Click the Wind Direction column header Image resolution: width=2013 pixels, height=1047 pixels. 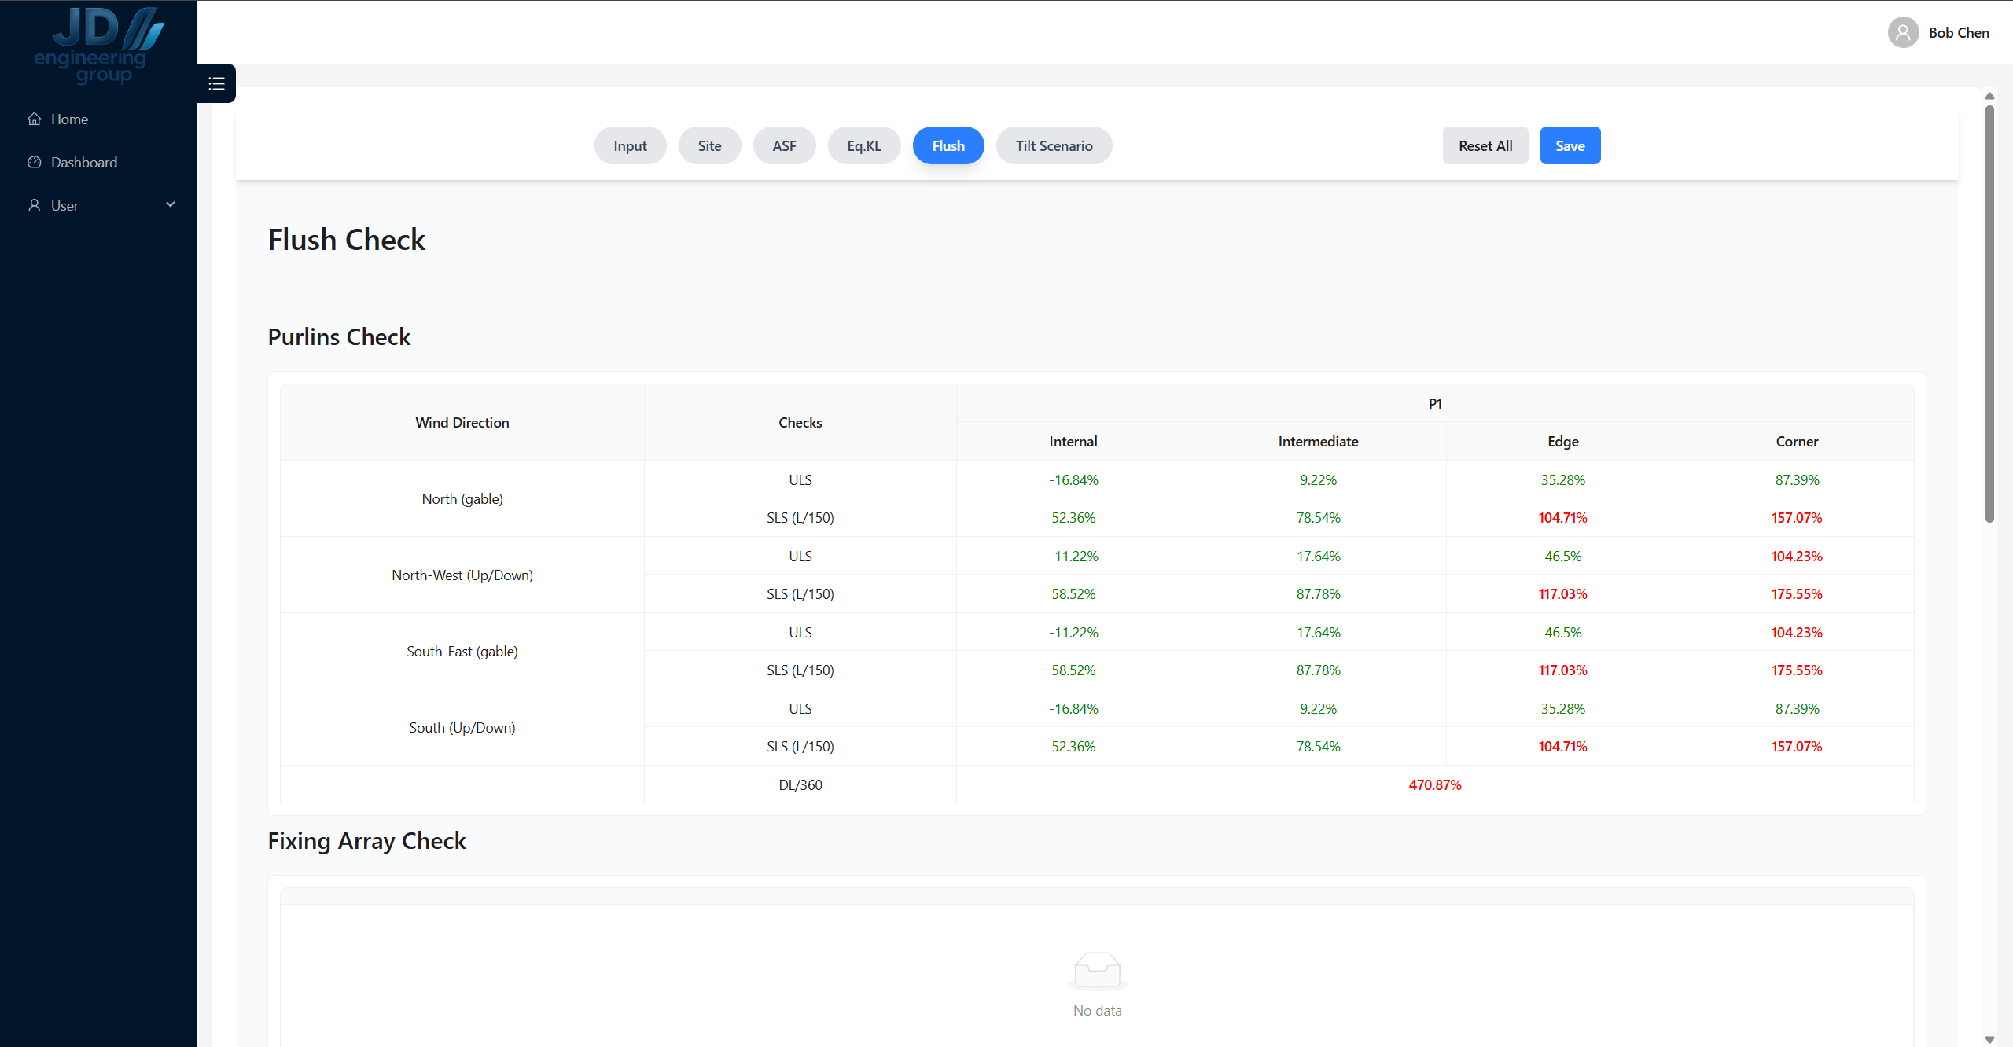click(x=462, y=422)
